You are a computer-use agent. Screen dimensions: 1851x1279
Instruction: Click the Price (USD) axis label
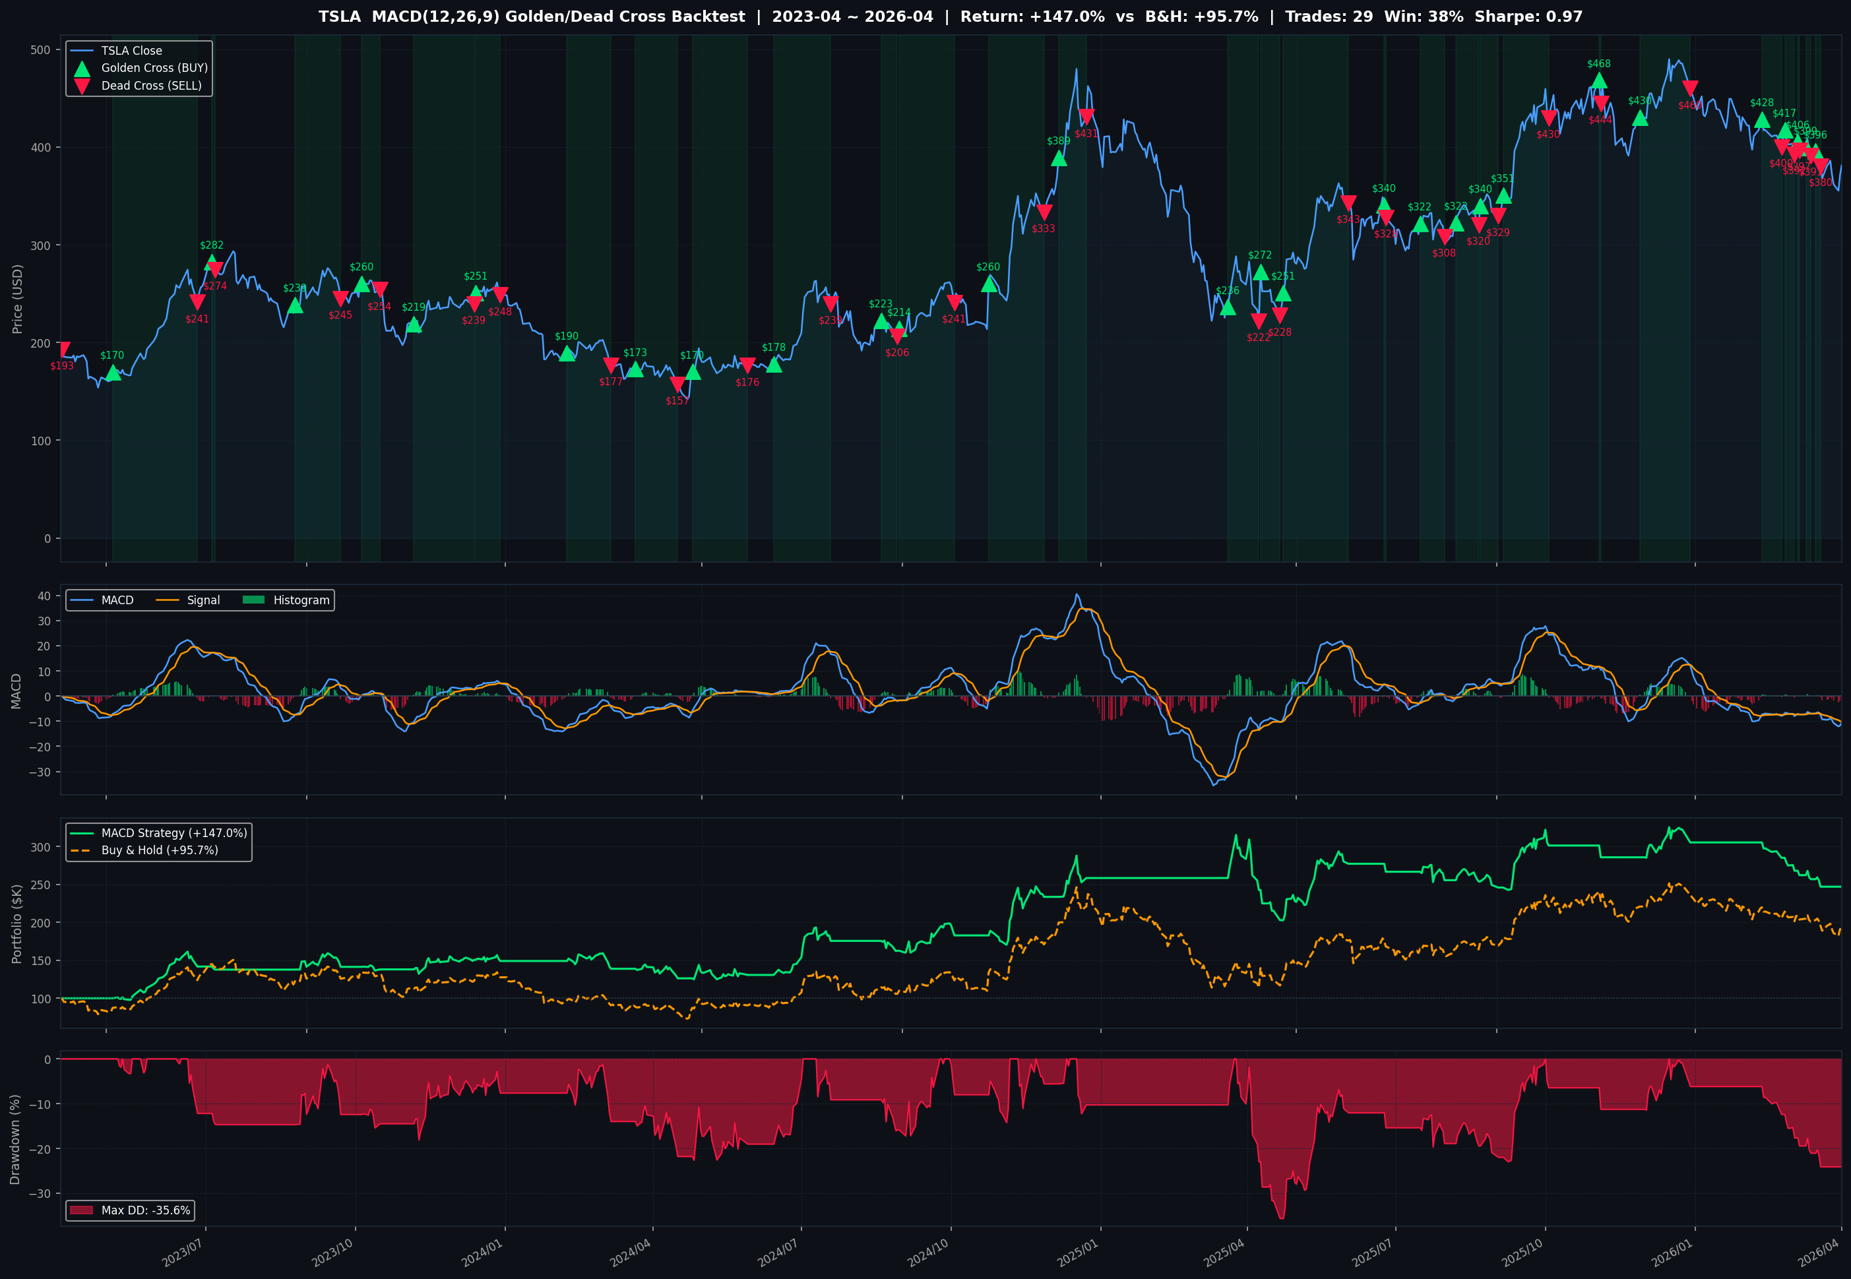click(18, 299)
